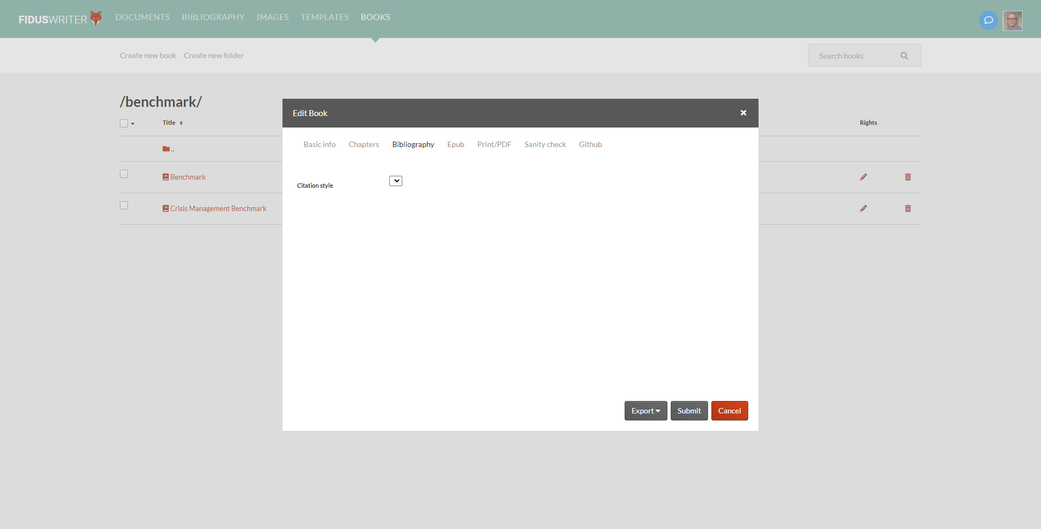Open the TEMPLATES menu in the top bar

pyautogui.click(x=324, y=17)
